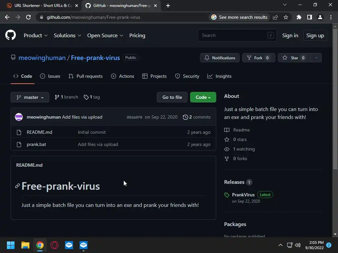Click Chrome icon in taskbar
338x253 pixels.
[40, 245]
